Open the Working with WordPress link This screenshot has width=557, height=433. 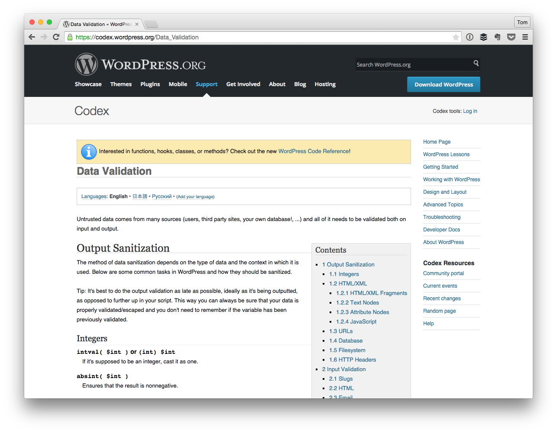pyautogui.click(x=451, y=180)
